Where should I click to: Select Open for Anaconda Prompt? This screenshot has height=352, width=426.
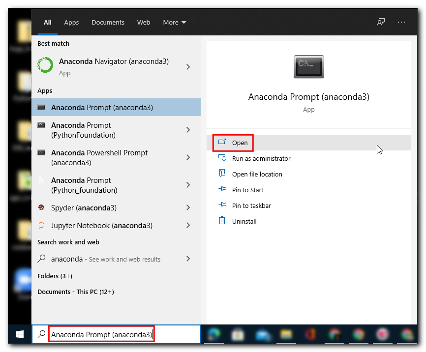pyautogui.click(x=308, y=143)
